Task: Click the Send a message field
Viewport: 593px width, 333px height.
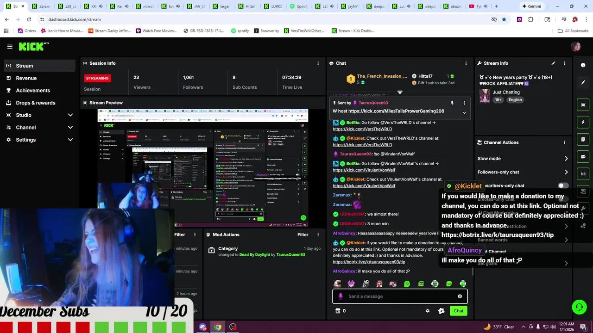Action: [x=399, y=296]
